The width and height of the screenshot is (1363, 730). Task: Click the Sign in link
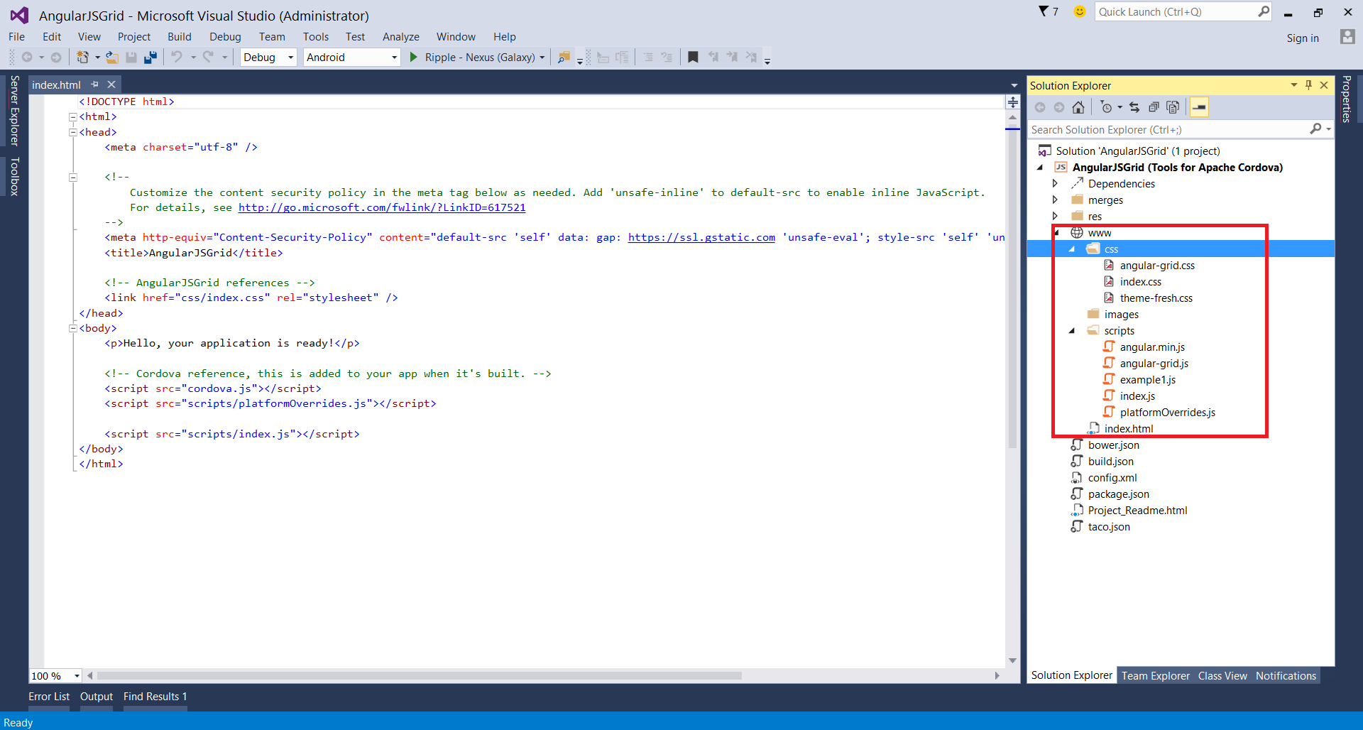pyautogui.click(x=1303, y=38)
